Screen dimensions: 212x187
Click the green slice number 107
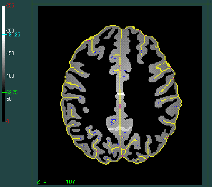[71, 182]
